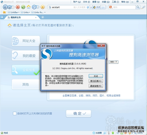Expand the Links fo... bookmarks folder

click(38, 12)
